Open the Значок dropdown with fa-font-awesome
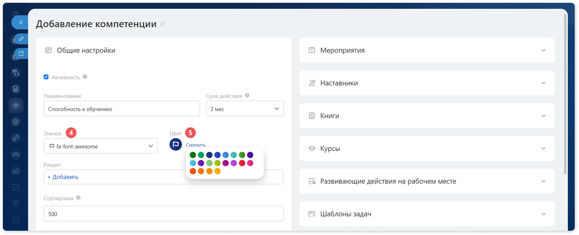Image resolution: width=579 pixels, height=235 pixels. 101,146
